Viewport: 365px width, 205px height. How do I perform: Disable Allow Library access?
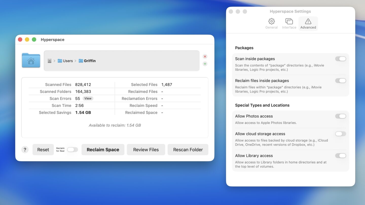coord(341,155)
